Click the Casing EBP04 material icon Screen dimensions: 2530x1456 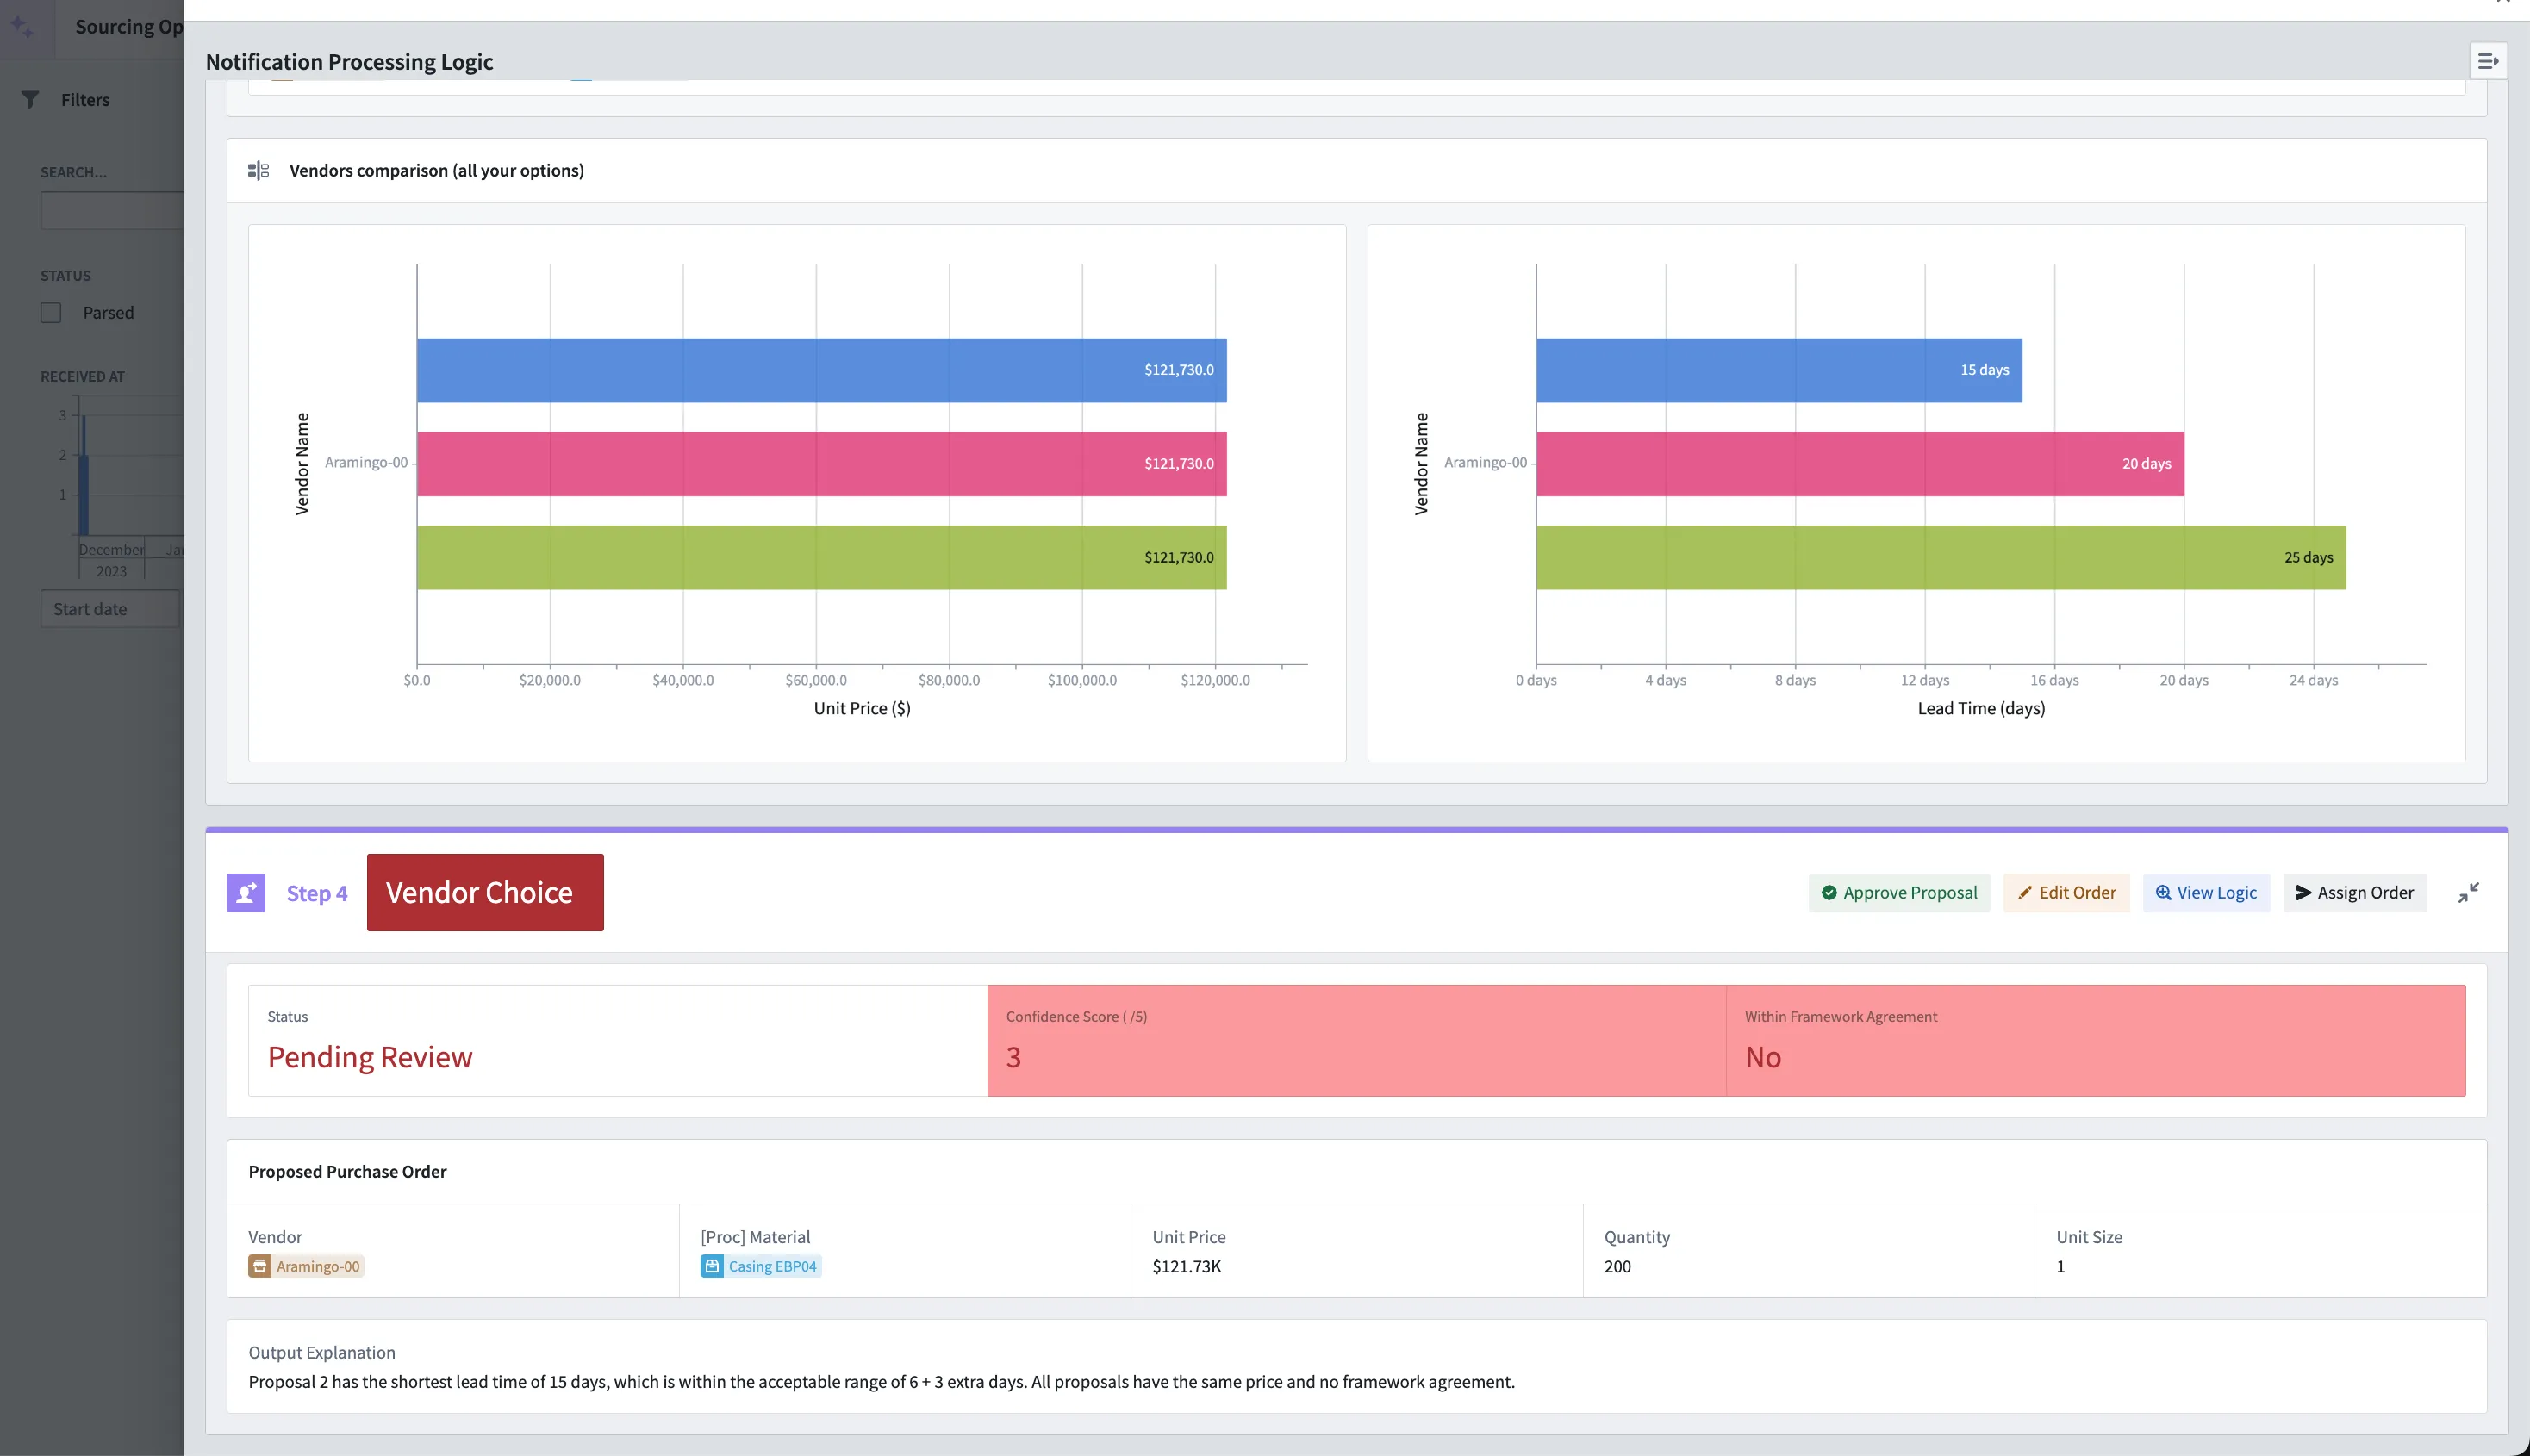(712, 1266)
